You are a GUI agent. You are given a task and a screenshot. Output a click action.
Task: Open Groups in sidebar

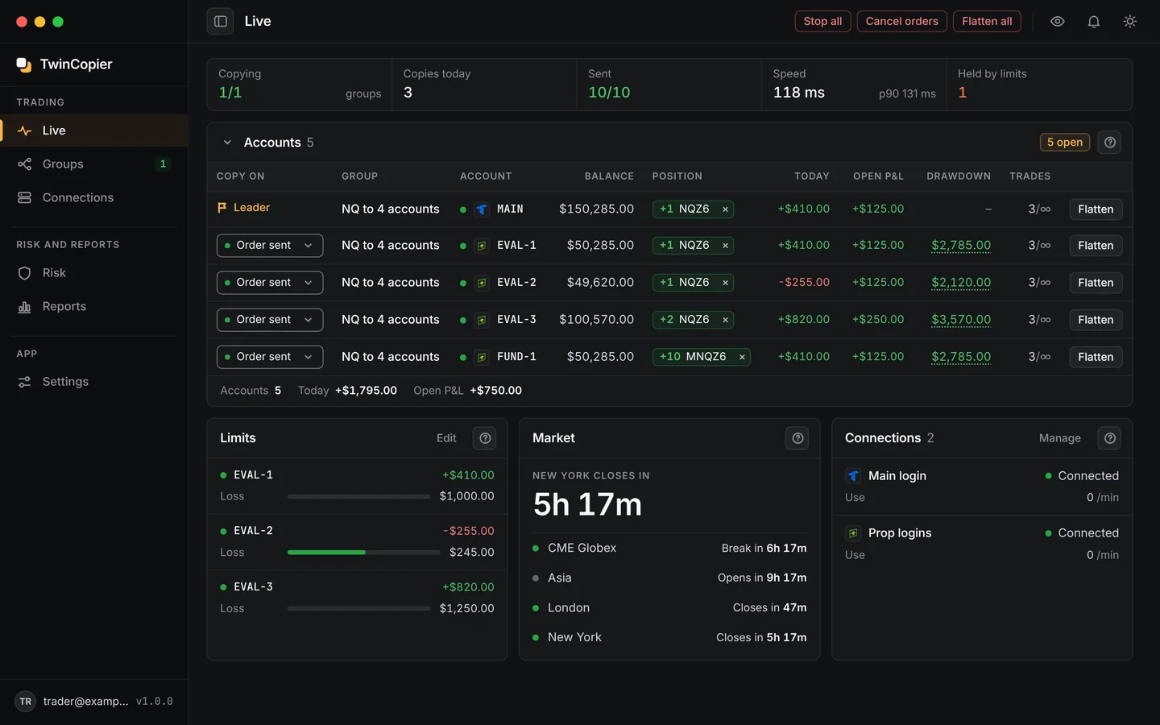click(93, 164)
